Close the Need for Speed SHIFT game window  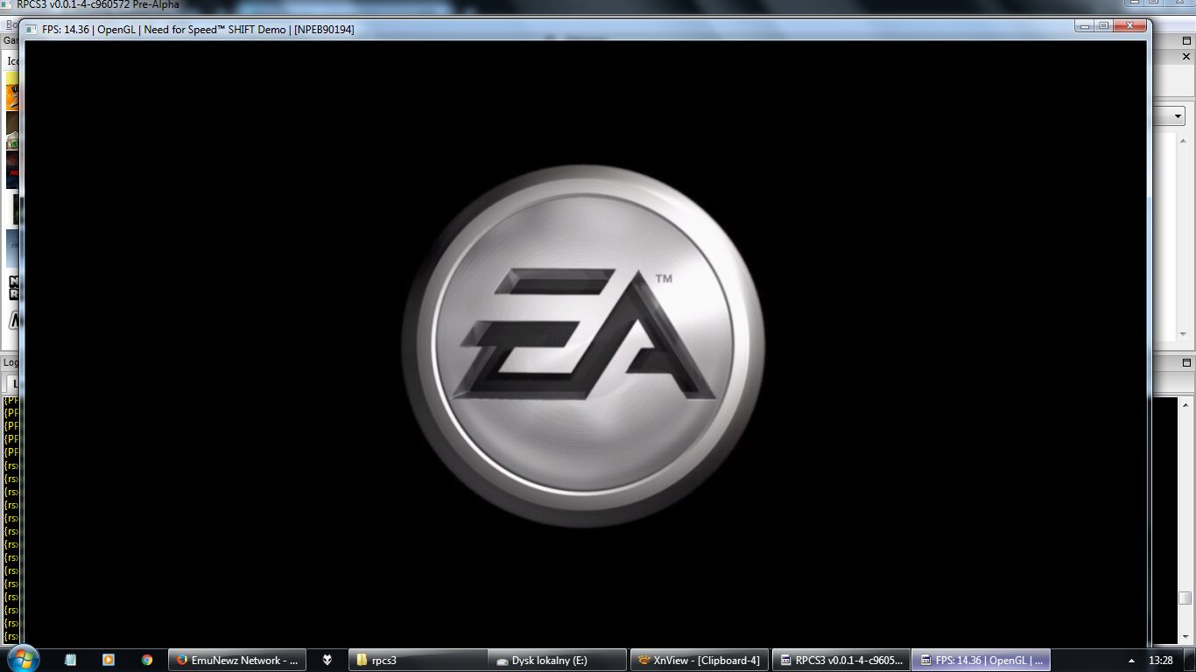1129,26
